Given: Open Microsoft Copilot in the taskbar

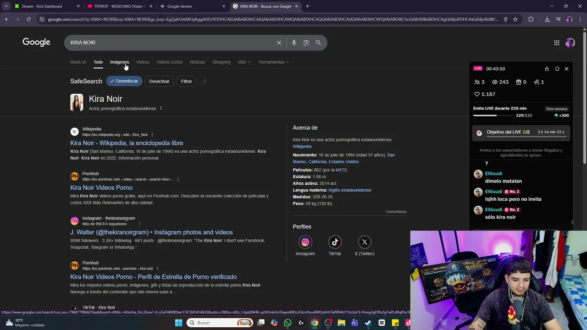Looking at the screenshot, I should click(x=274, y=323).
